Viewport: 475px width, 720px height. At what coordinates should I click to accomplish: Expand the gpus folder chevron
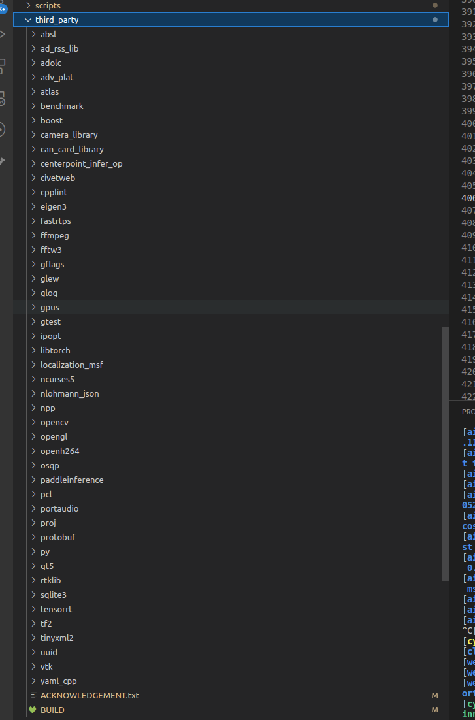pos(33,307)
